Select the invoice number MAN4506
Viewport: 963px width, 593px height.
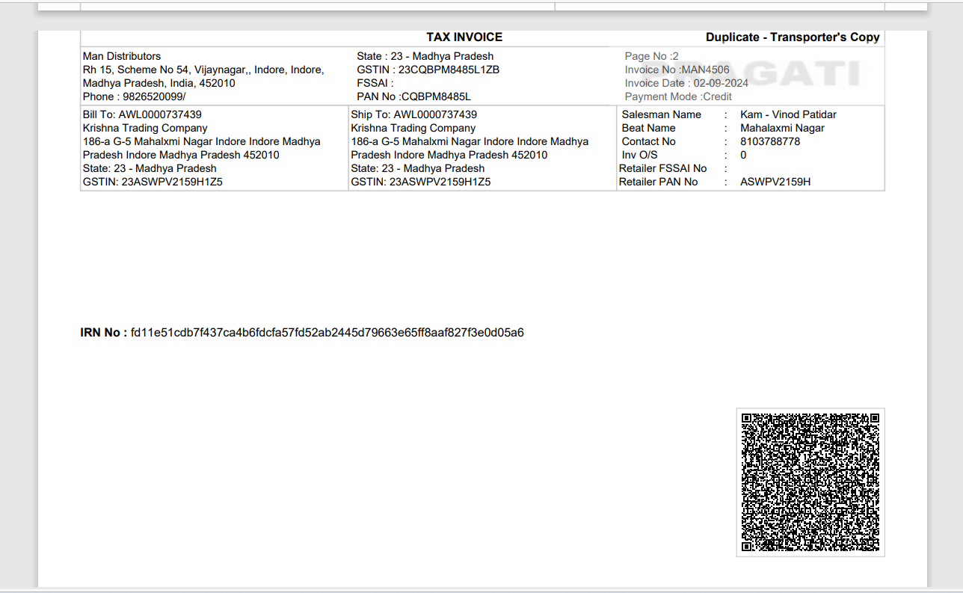(706, 70)
